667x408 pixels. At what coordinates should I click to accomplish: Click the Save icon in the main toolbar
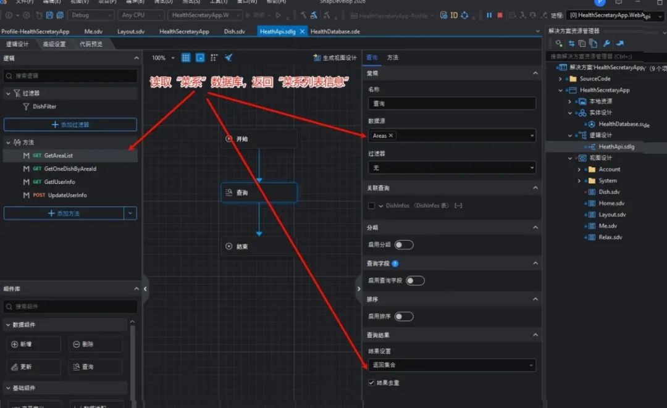[x=50, y=15]
